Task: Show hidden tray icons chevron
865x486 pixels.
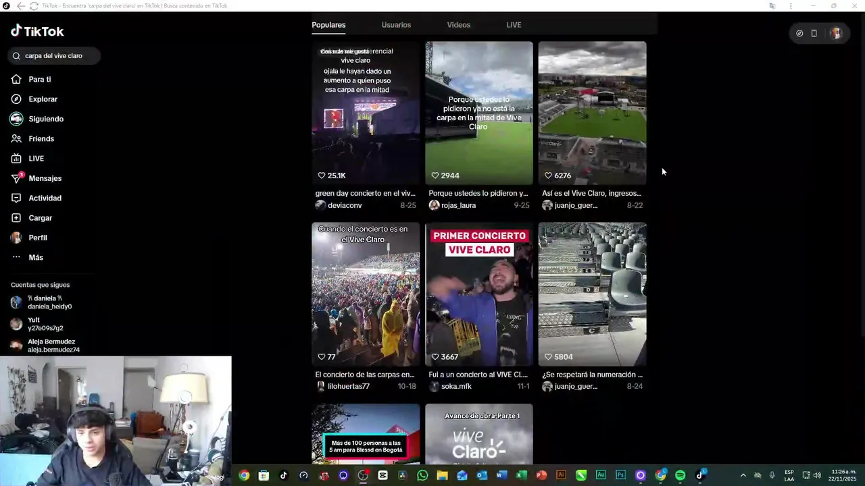Action: 743,475
